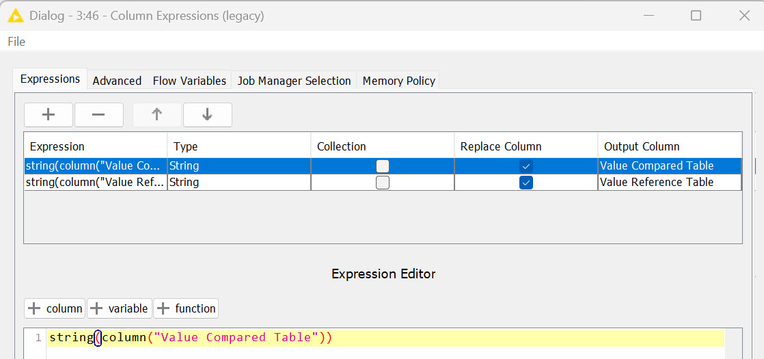Toggle Collection checkbox for Value Reference Table
The width and height of the screenshot is (764, 359).
click(x=383, y=183)
